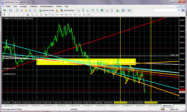Click the connection status bars icon

coord(163,109)
